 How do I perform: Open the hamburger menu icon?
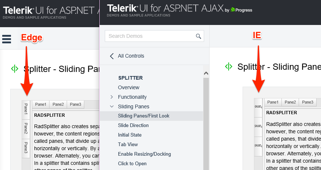click(x=7, y=39)
